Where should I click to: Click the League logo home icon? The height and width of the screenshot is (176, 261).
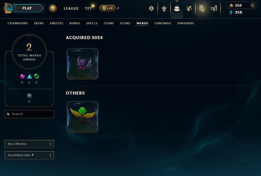tap(8, 8)
